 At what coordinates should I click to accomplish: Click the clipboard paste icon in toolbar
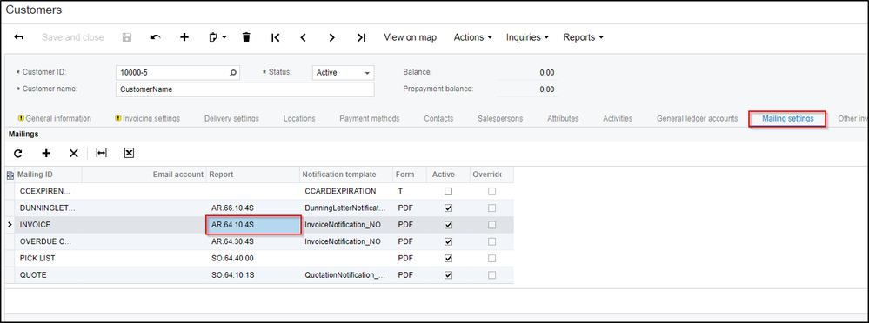213,37
